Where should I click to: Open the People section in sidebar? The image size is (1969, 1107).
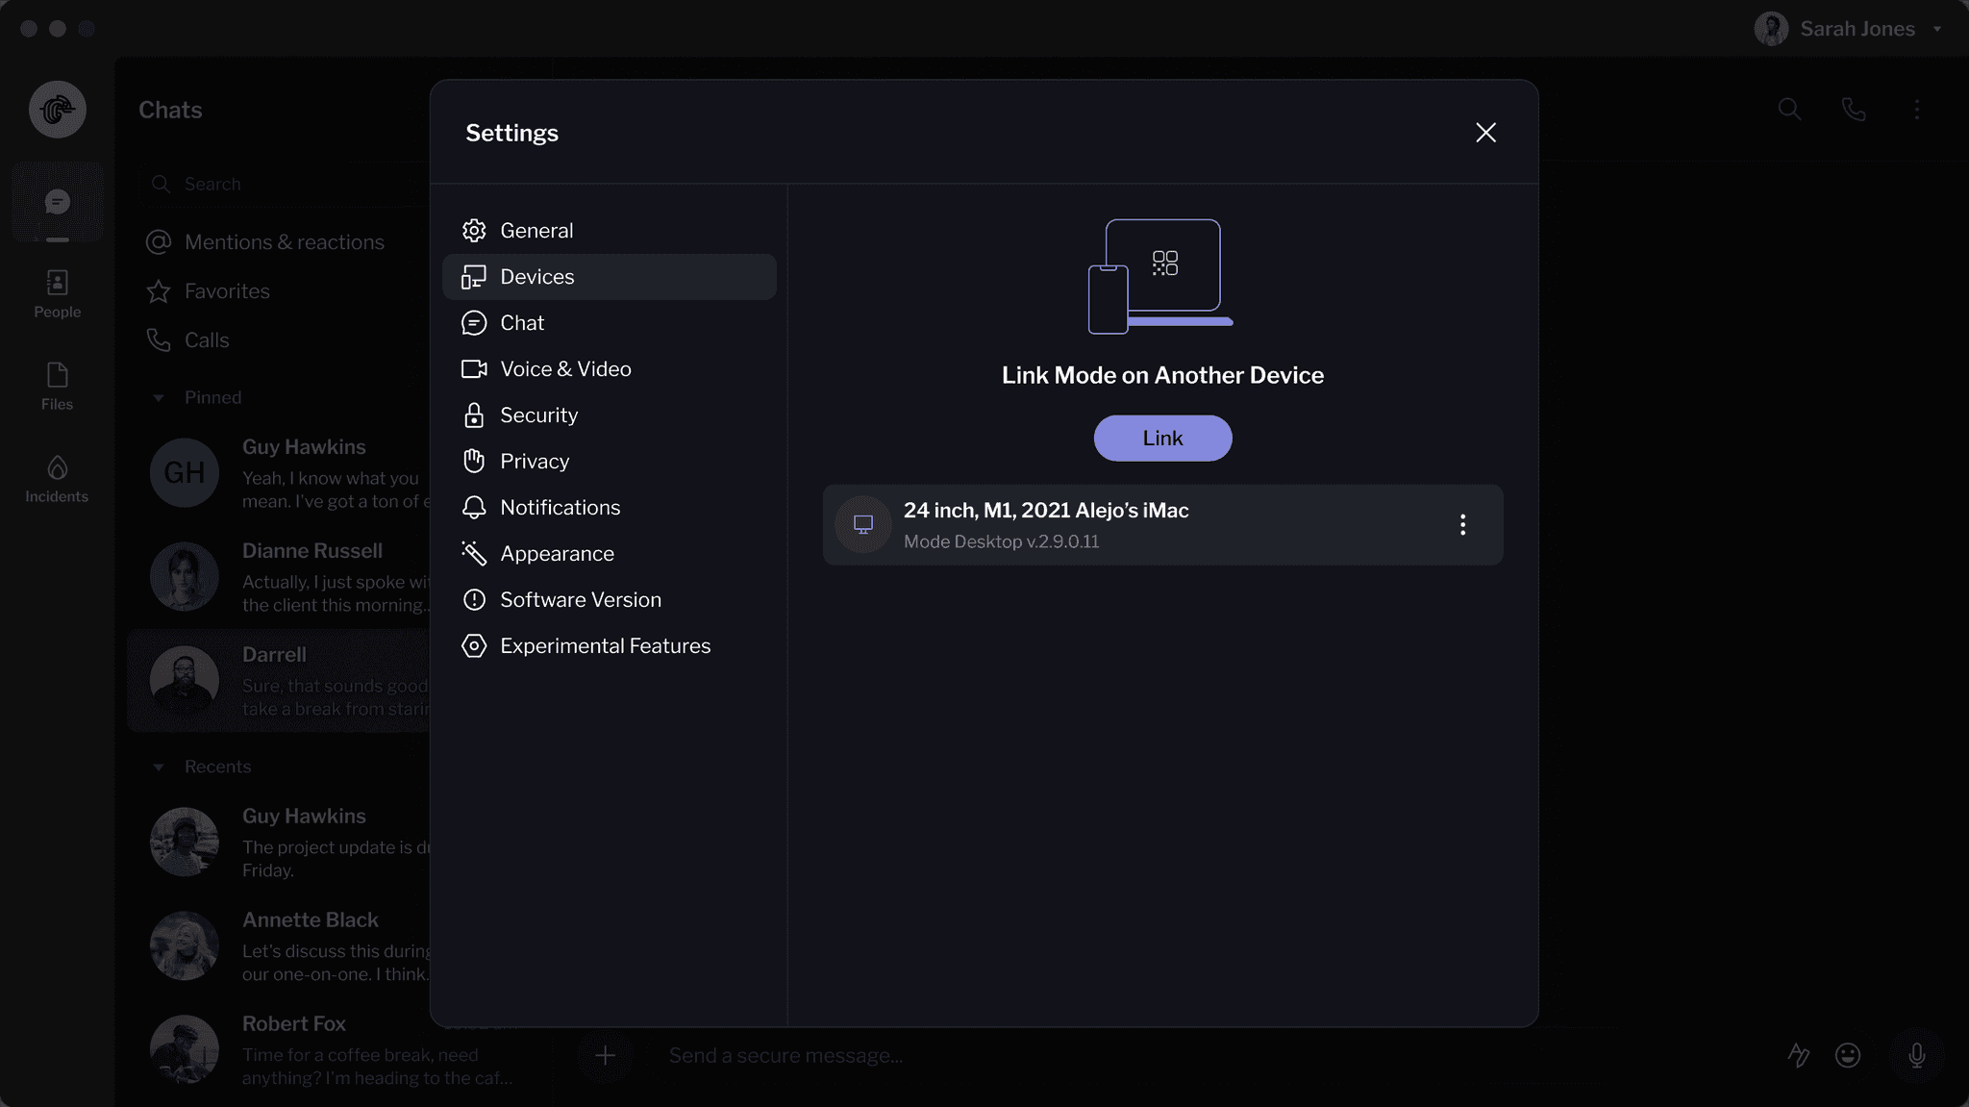pos(57,293)
